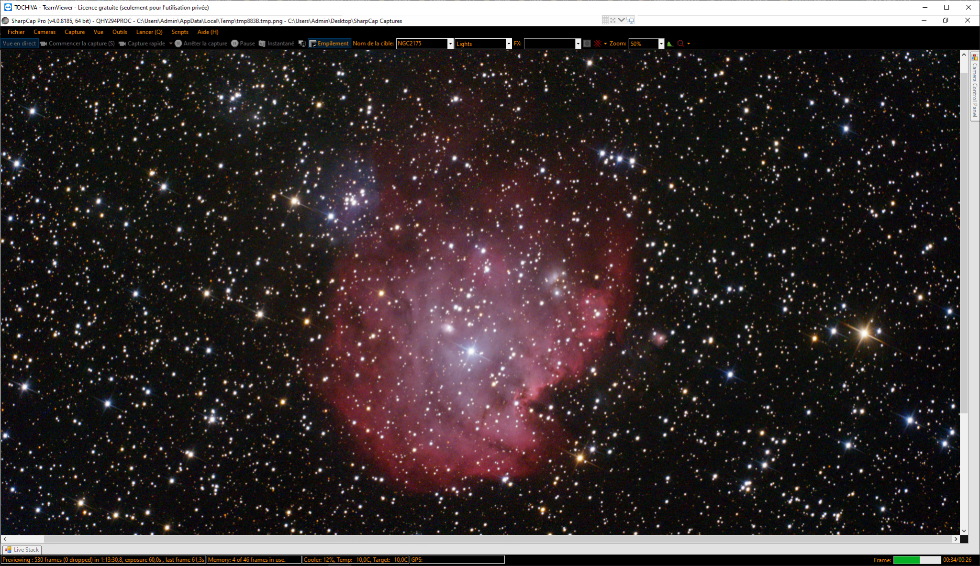Click the TeamViewer fullscreen arrows icon
Viewport: 980px width, 566px height.
pos(613,20)
